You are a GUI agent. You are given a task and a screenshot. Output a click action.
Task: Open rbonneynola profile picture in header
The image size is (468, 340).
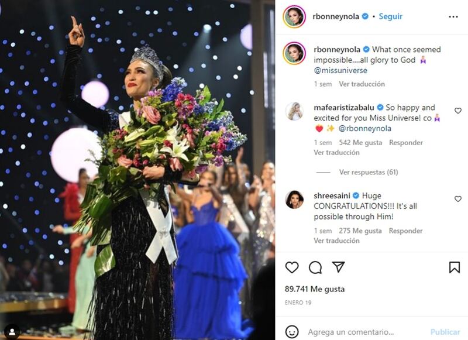(294, 17)
